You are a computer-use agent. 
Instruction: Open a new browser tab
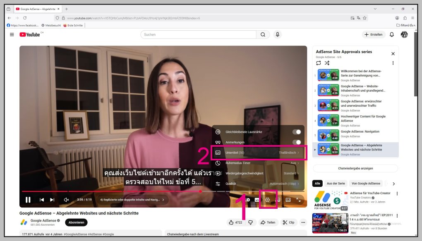67,9
